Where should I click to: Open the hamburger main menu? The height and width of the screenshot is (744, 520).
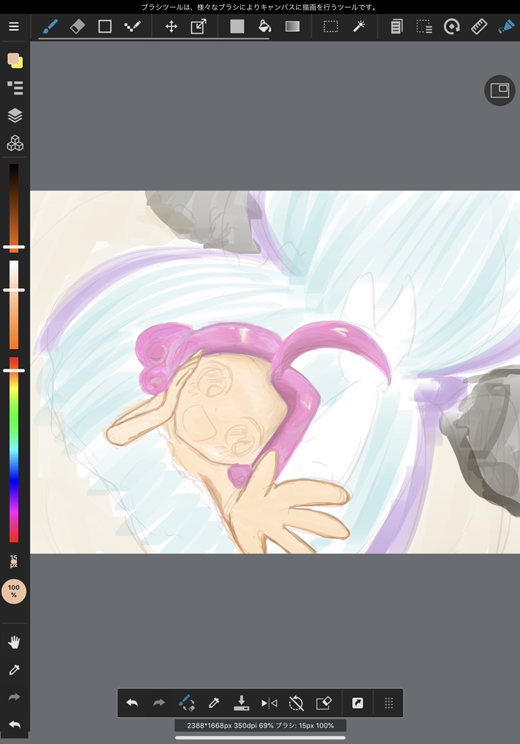pos(14,26)
